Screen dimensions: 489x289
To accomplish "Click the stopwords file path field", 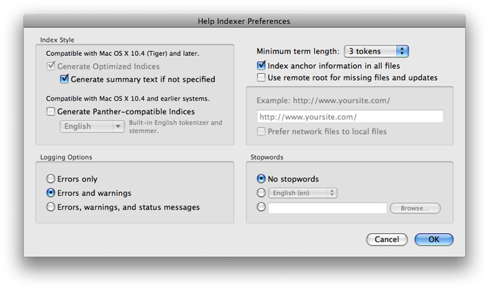I will point(327,208).
